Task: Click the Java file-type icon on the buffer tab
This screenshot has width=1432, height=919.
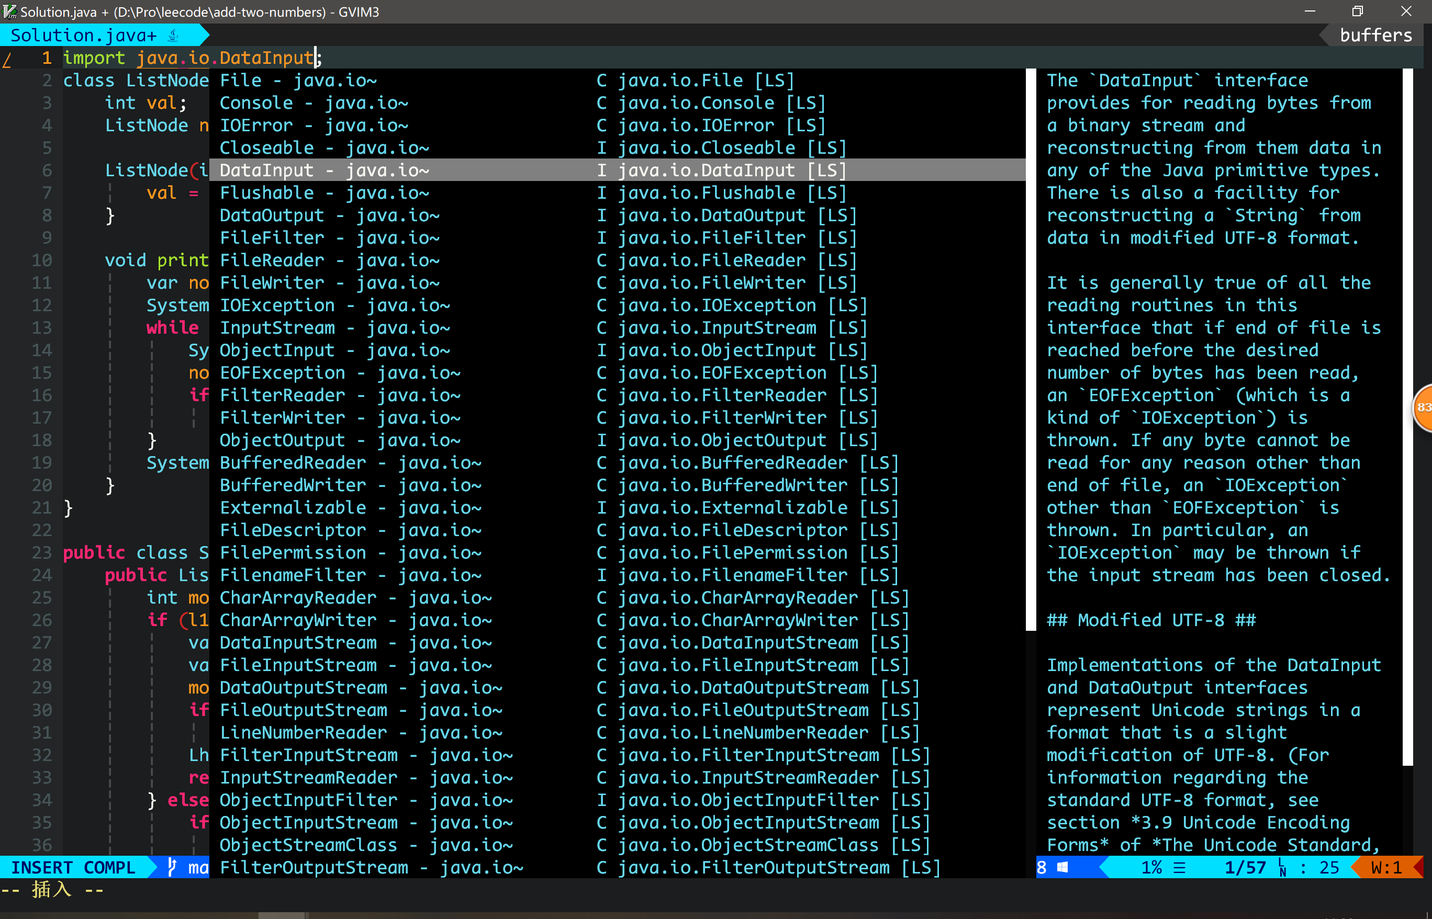Action: click(x=173, y=36)
